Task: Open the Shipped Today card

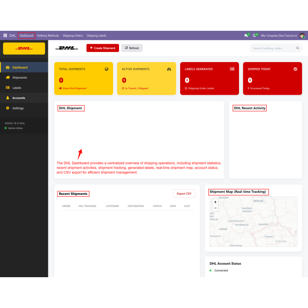Action: [273, 79]
